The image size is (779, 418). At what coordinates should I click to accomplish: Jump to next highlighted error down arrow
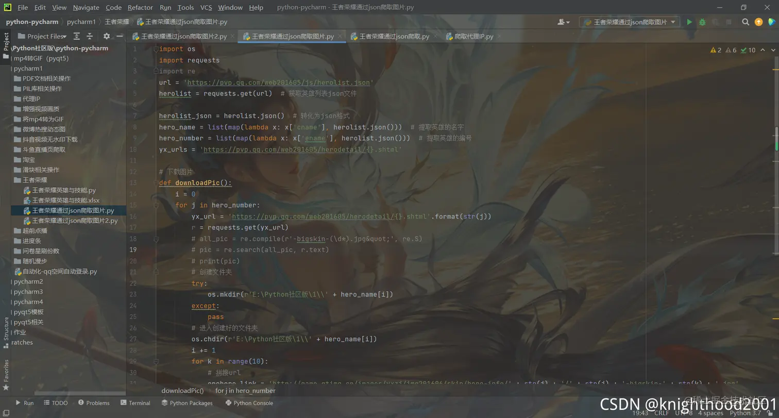(773, 50)
